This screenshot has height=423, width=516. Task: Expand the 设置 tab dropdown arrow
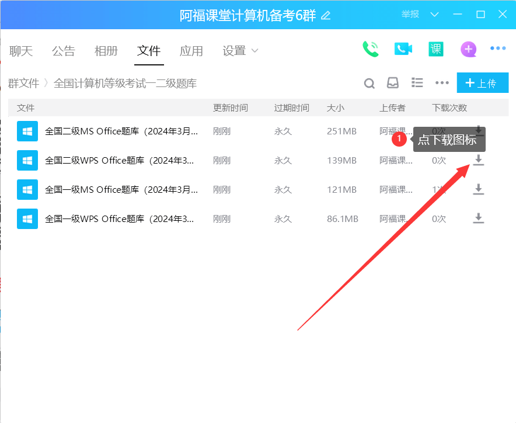254,51
